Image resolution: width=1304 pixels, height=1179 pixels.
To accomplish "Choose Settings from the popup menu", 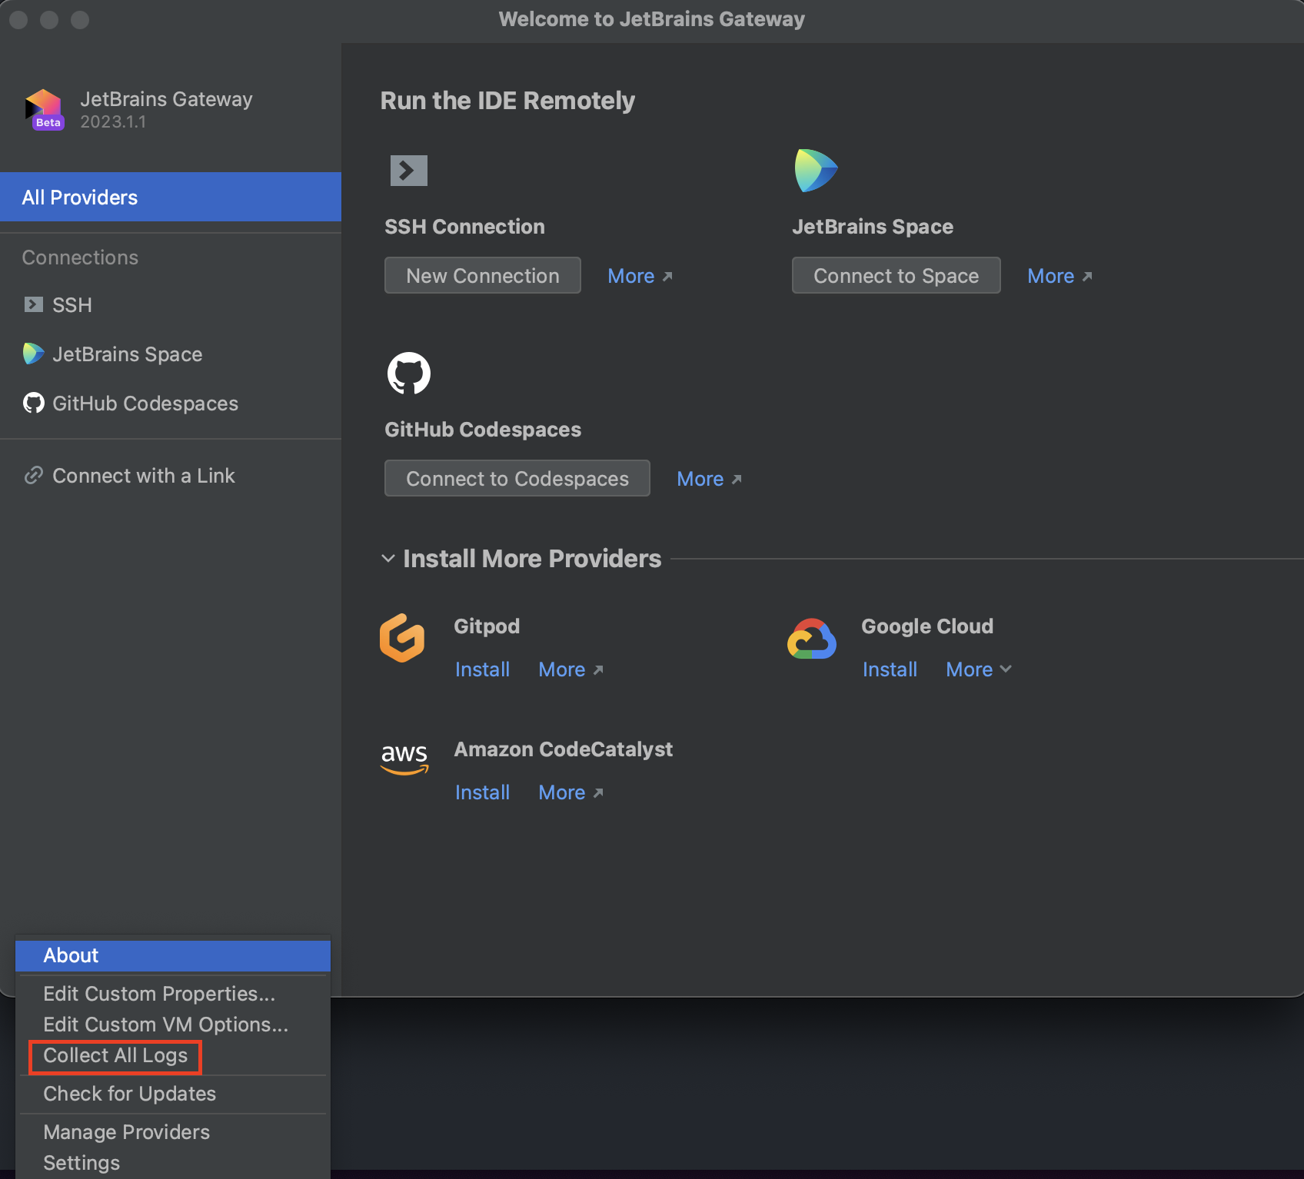I will [173, 1163].
